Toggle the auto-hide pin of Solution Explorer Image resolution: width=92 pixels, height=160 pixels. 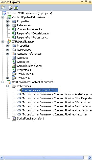pyautogui.click(x=86, y=2)
